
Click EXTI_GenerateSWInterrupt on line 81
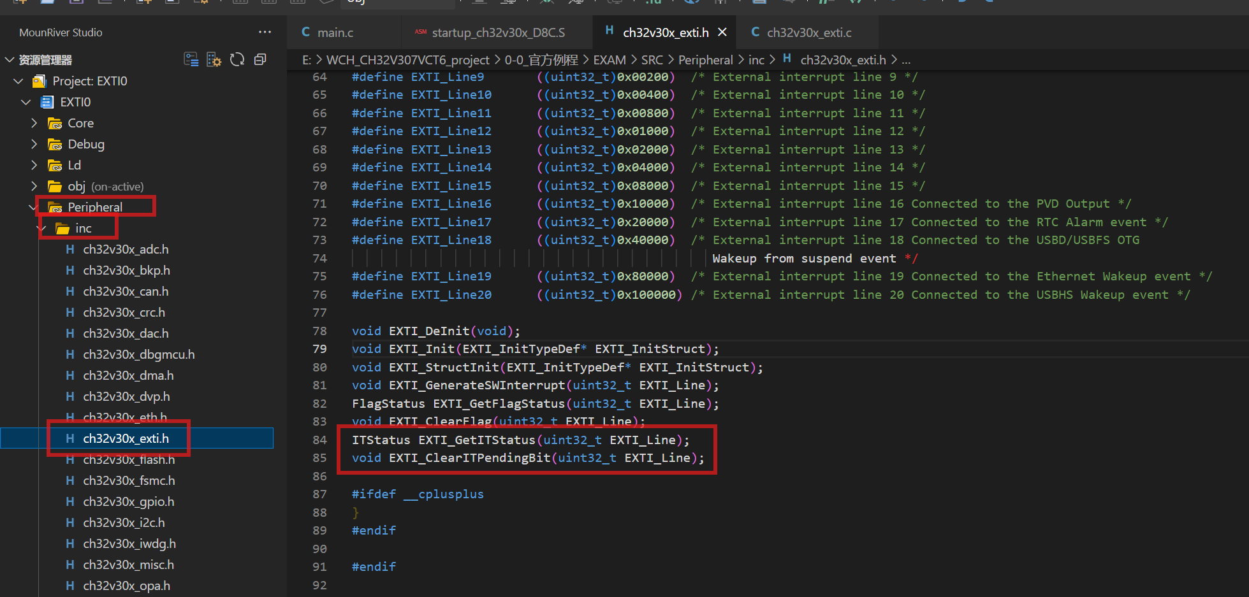click(x=477, y=385)
